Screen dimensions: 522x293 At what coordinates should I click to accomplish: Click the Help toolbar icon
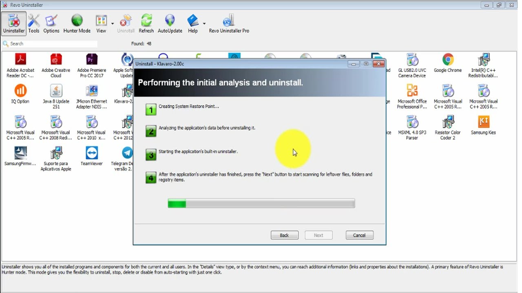[x=193, y=24]
